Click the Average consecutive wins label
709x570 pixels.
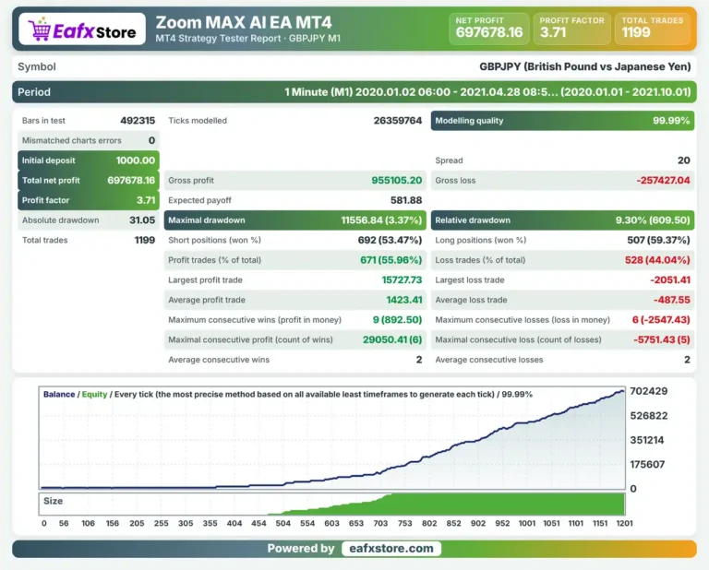[219, 360]
